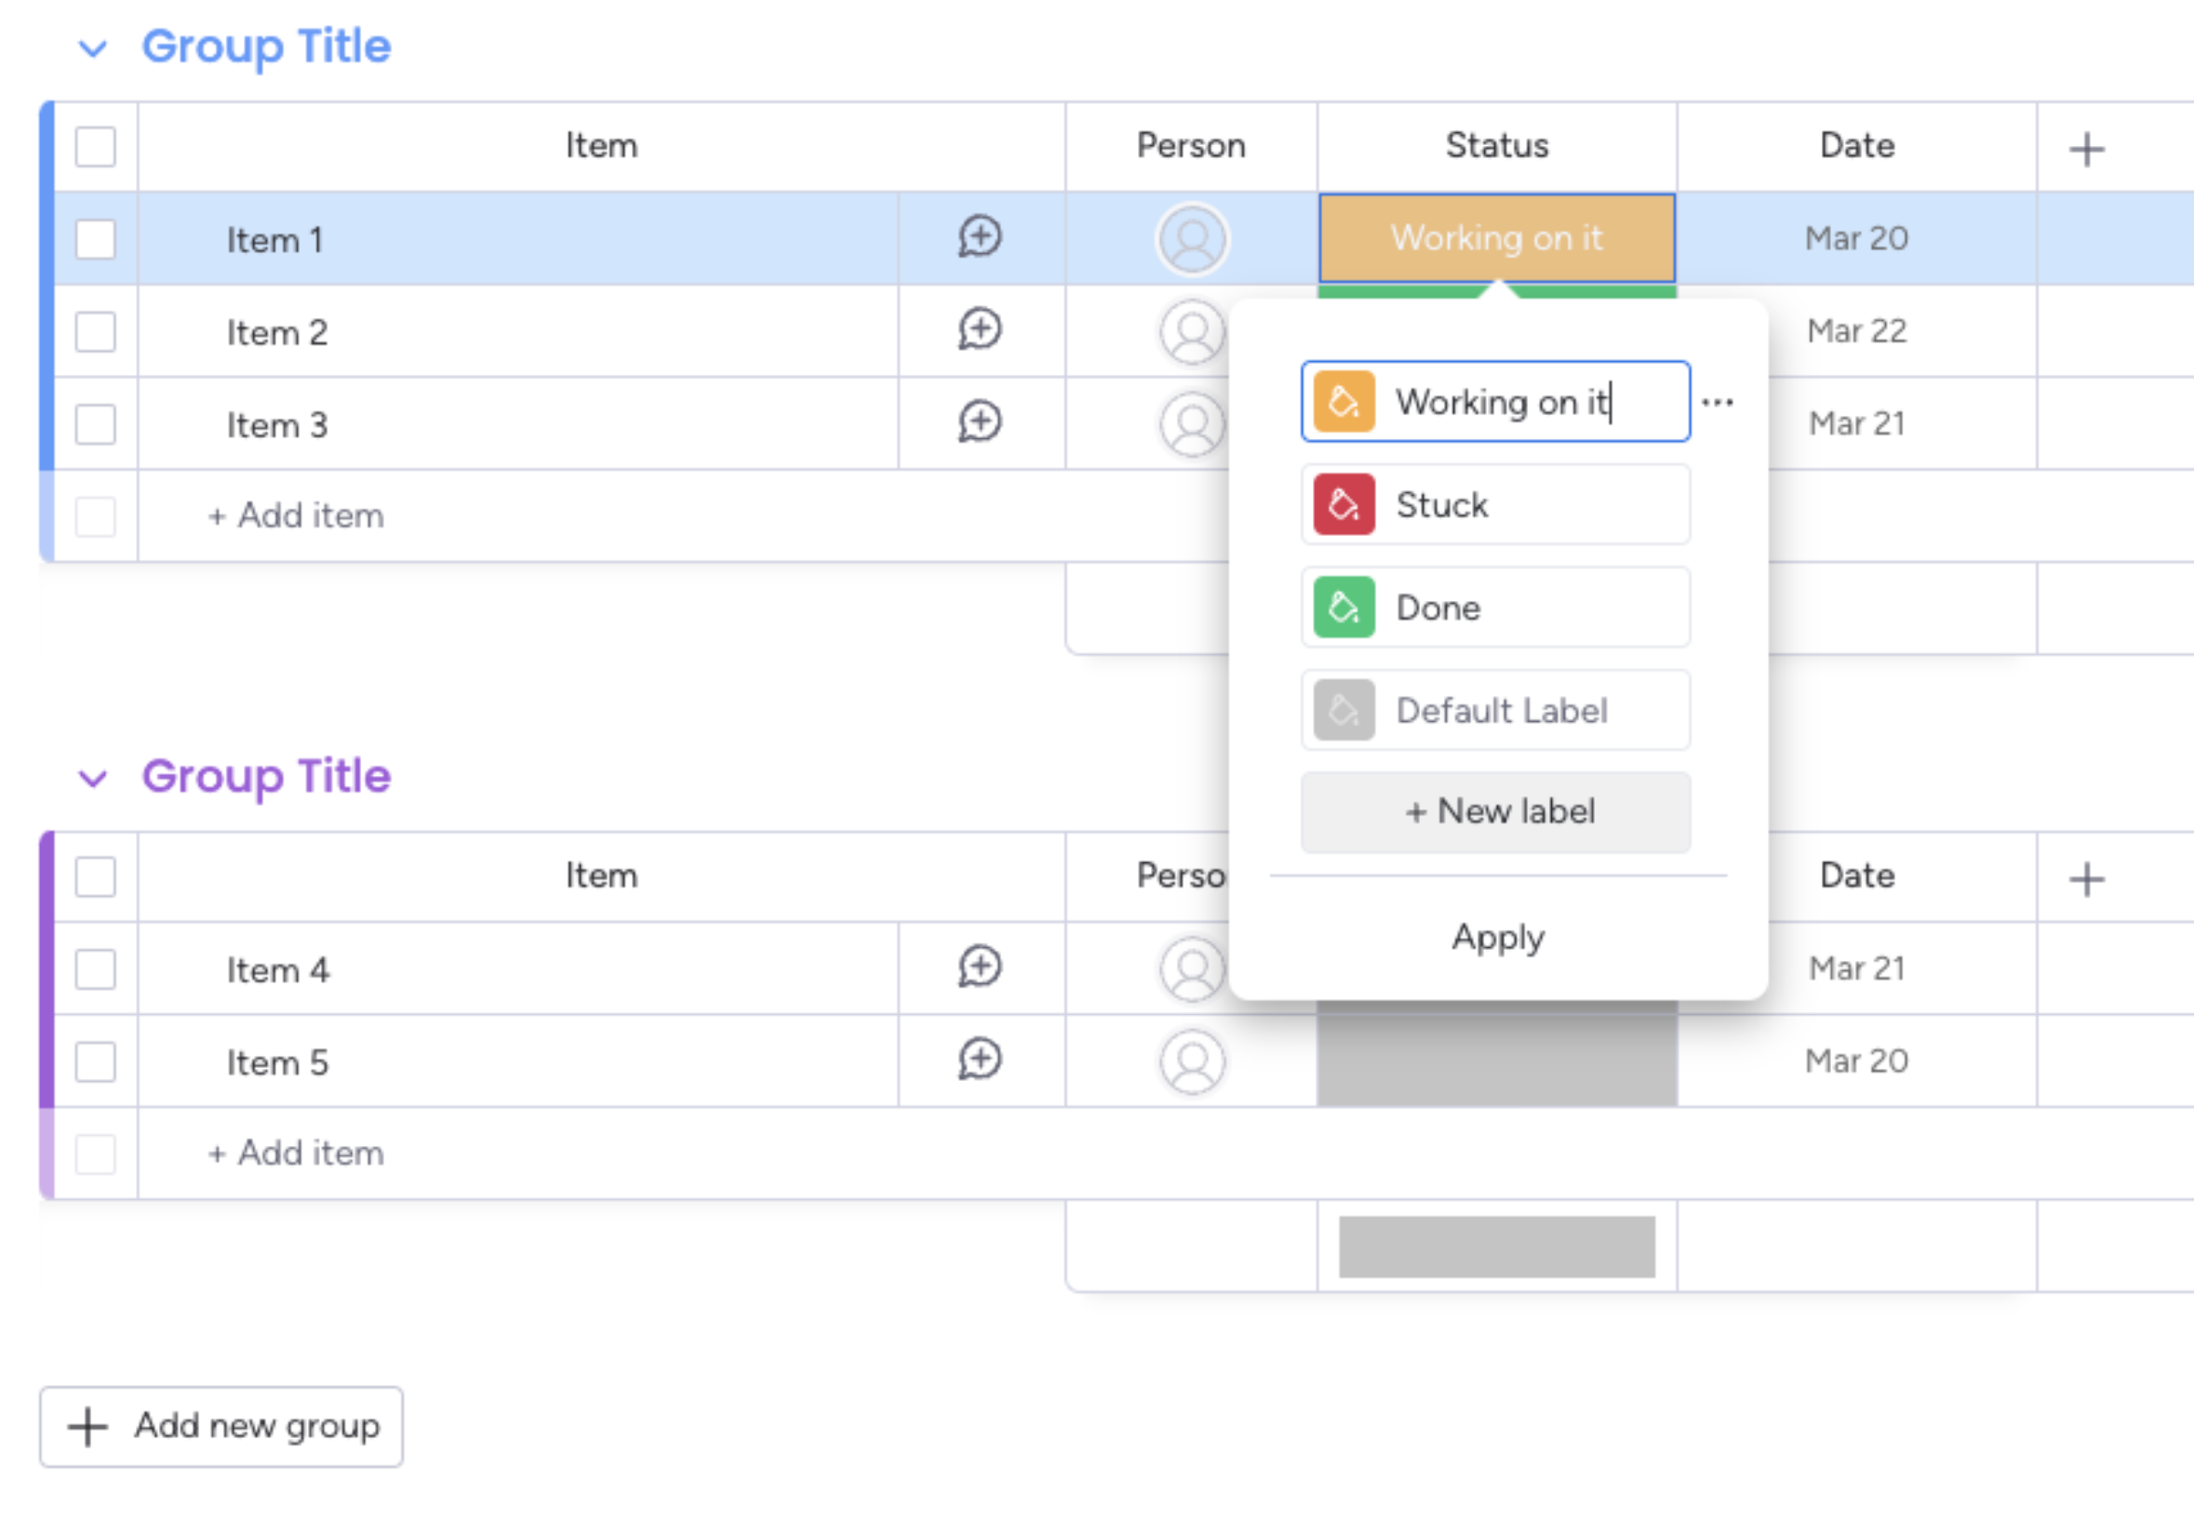Image resolution: width=2194 pixels, height=1533 pixels.
Task: Select all items with the first group header checkbox
Action: (x=96, y=146)
